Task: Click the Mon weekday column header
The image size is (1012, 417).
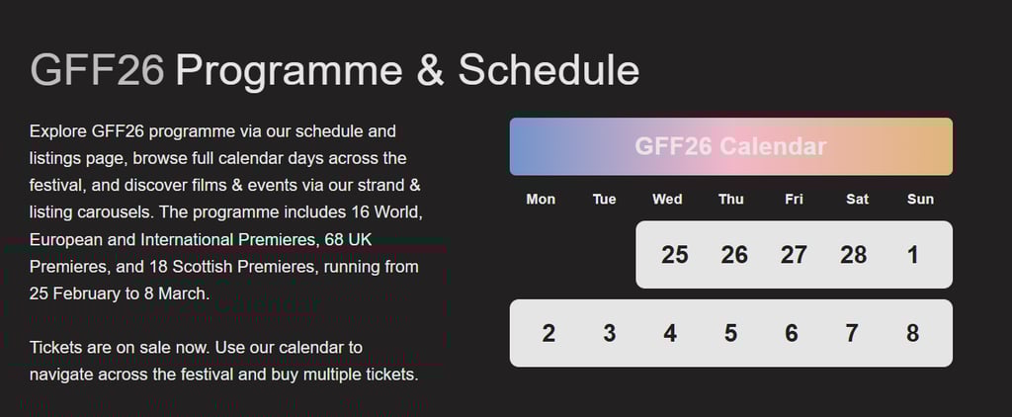Action: [x=541, y=200]
